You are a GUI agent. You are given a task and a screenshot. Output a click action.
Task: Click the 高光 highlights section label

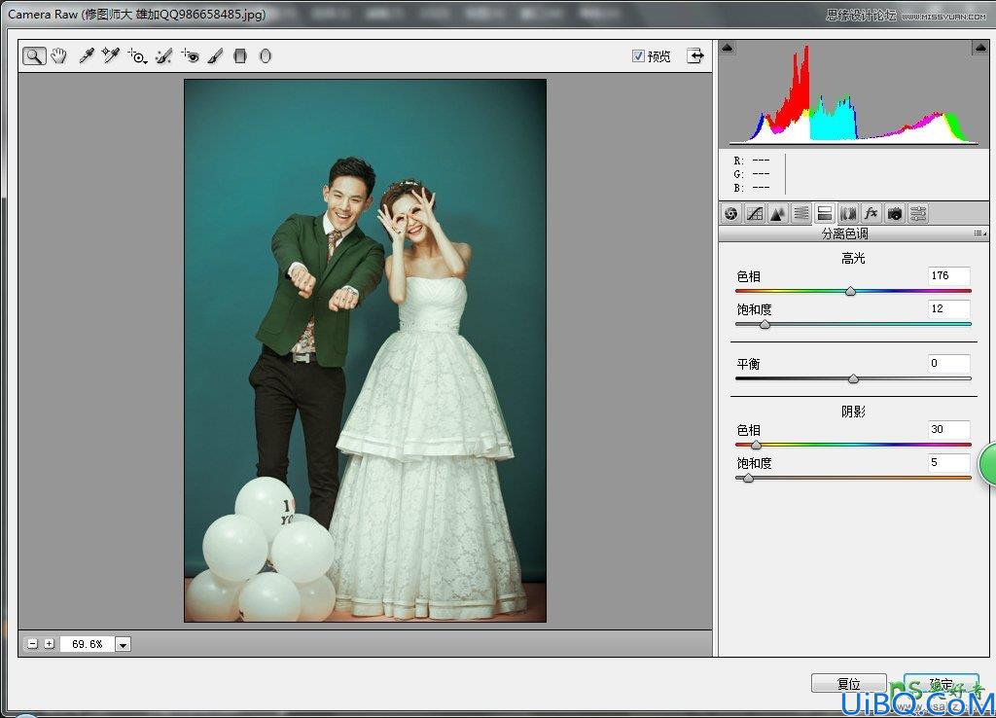pos(853,259)
